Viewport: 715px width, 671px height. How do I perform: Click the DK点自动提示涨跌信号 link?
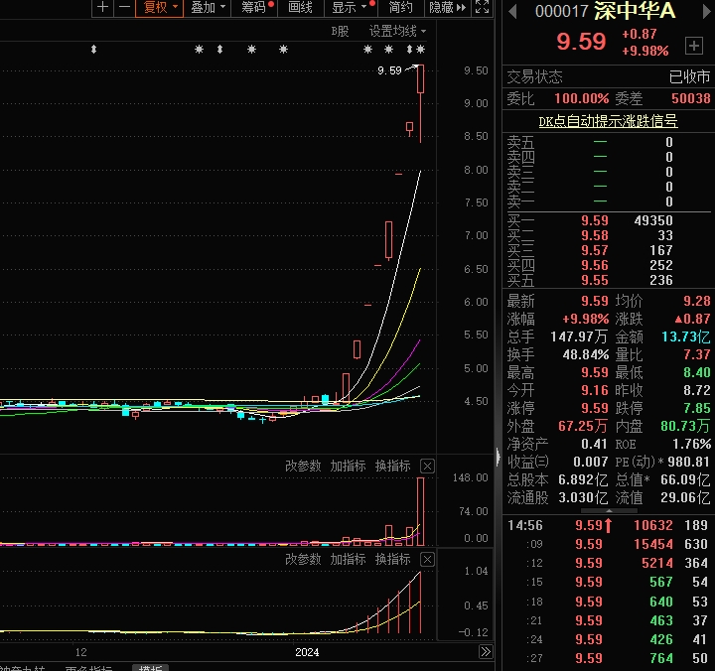[608, 121]
